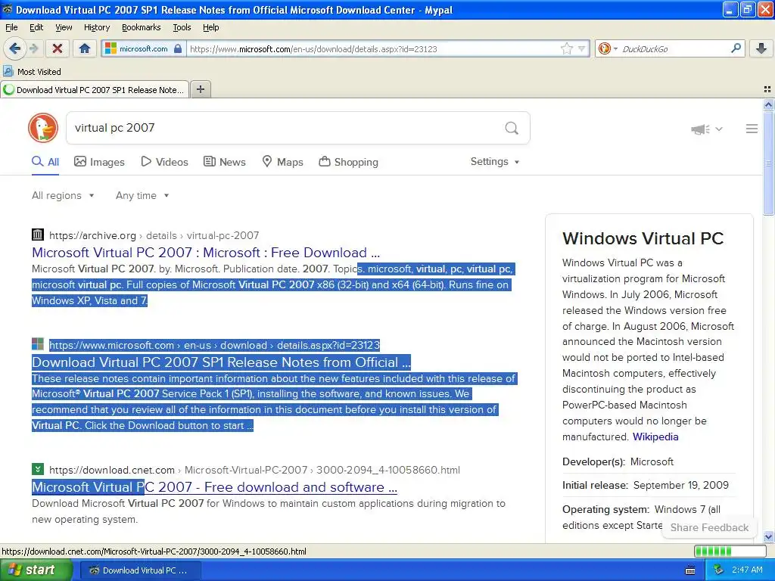
Task: Open the History menu
Action: pos(96,27)
